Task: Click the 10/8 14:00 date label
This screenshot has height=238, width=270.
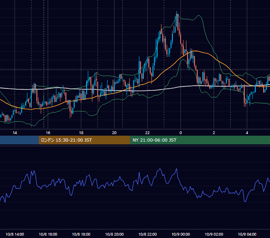Action: [15, 234]
